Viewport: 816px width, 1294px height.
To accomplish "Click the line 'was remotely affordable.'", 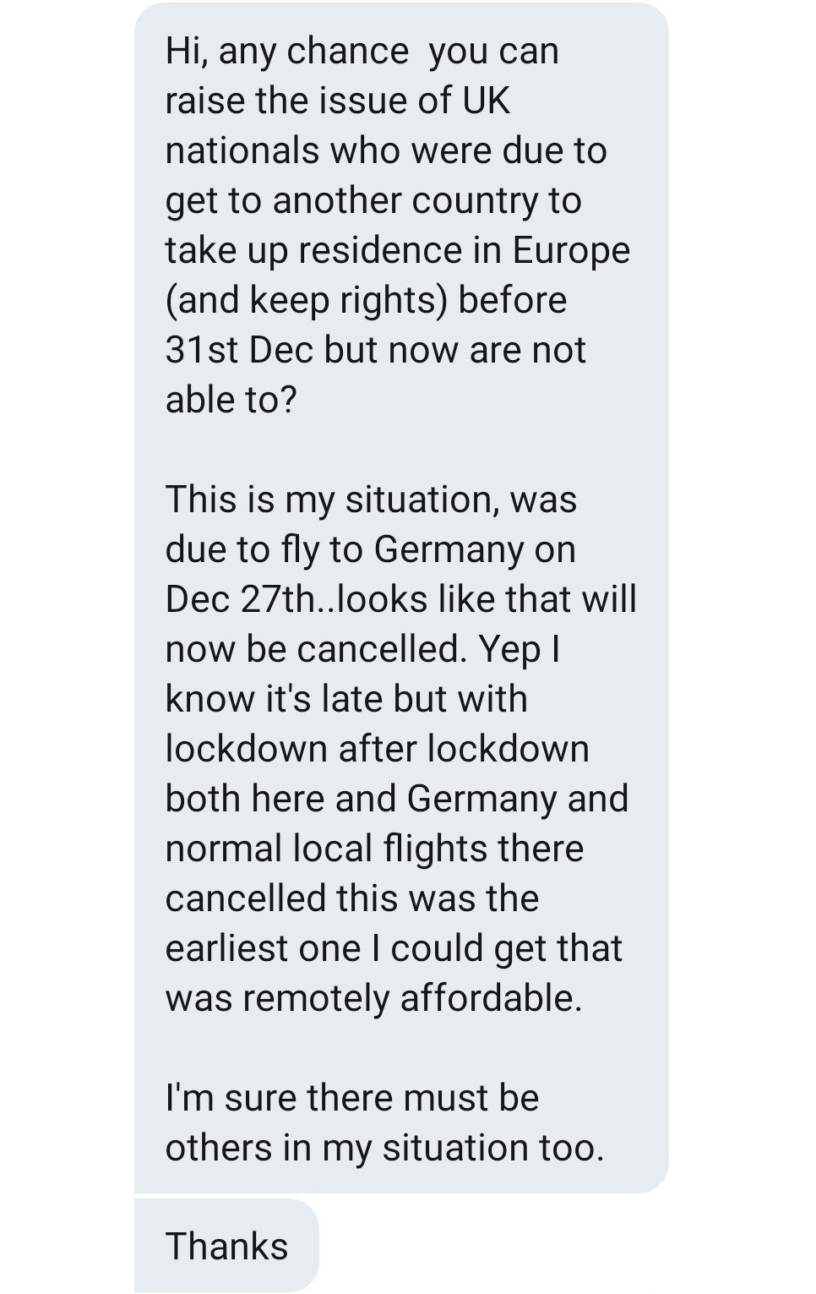I will click(x=374, y=998).
